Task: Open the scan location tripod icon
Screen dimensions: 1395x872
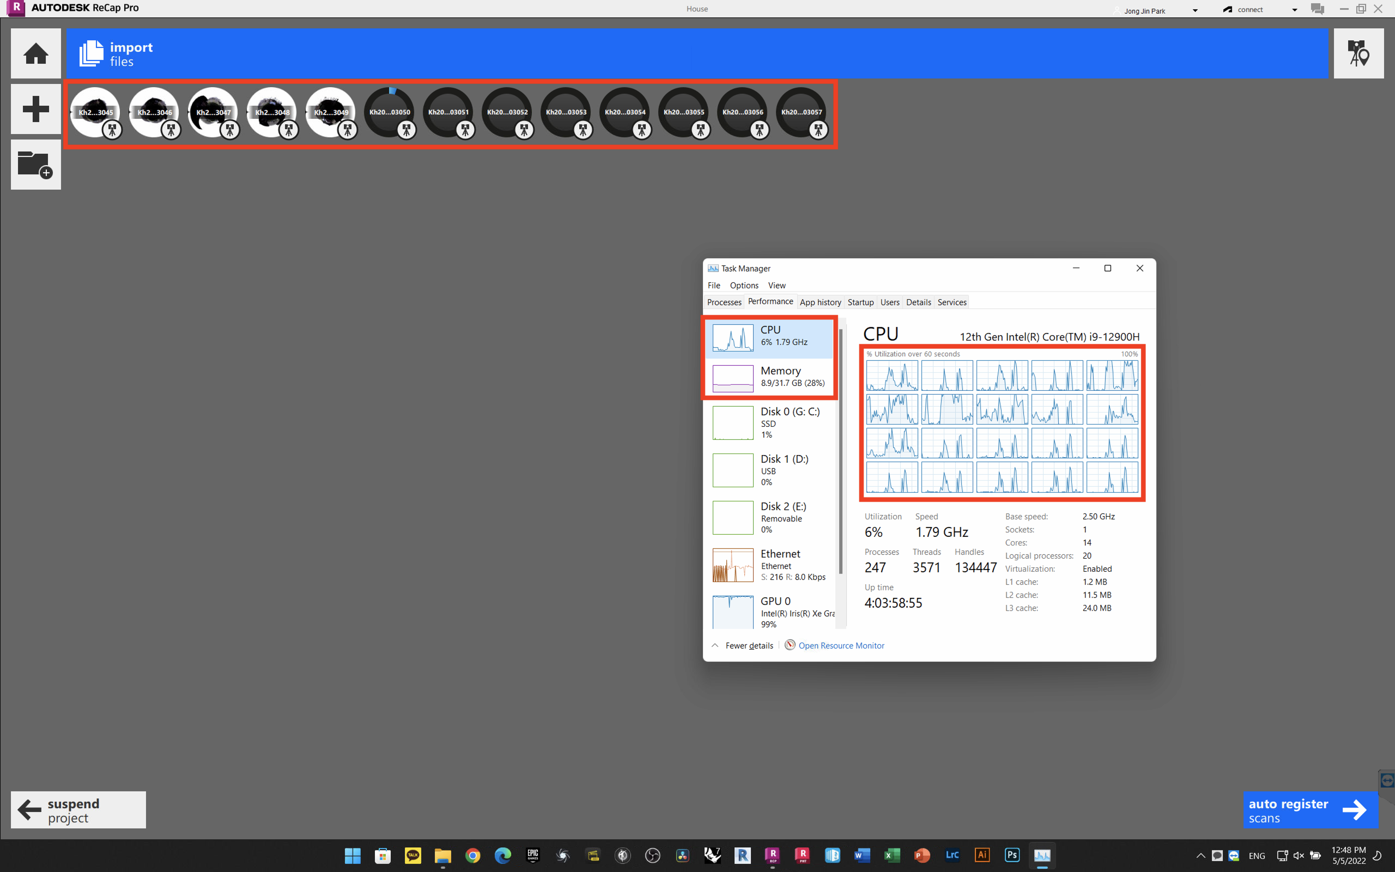Action: pyautogui.click(x=1358, y=54)
